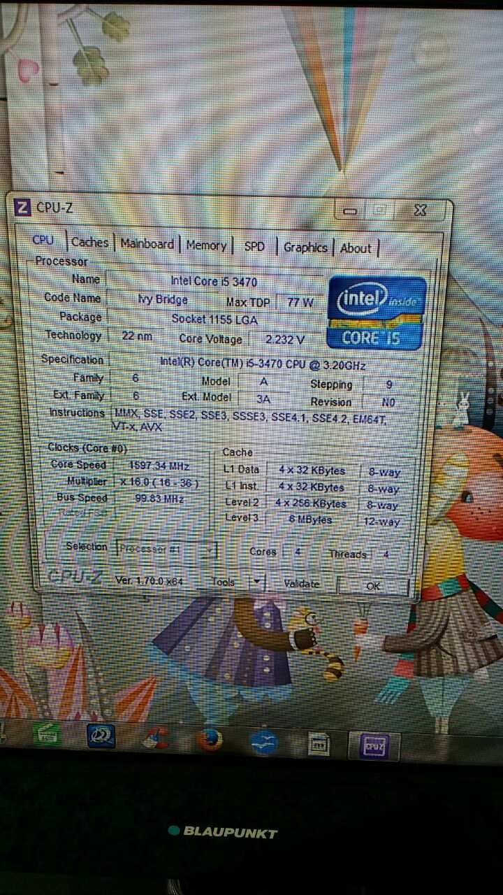Click the '77 W' Max TDP value
This screenshot has height=895, width=503.
[x=300, y=303]
